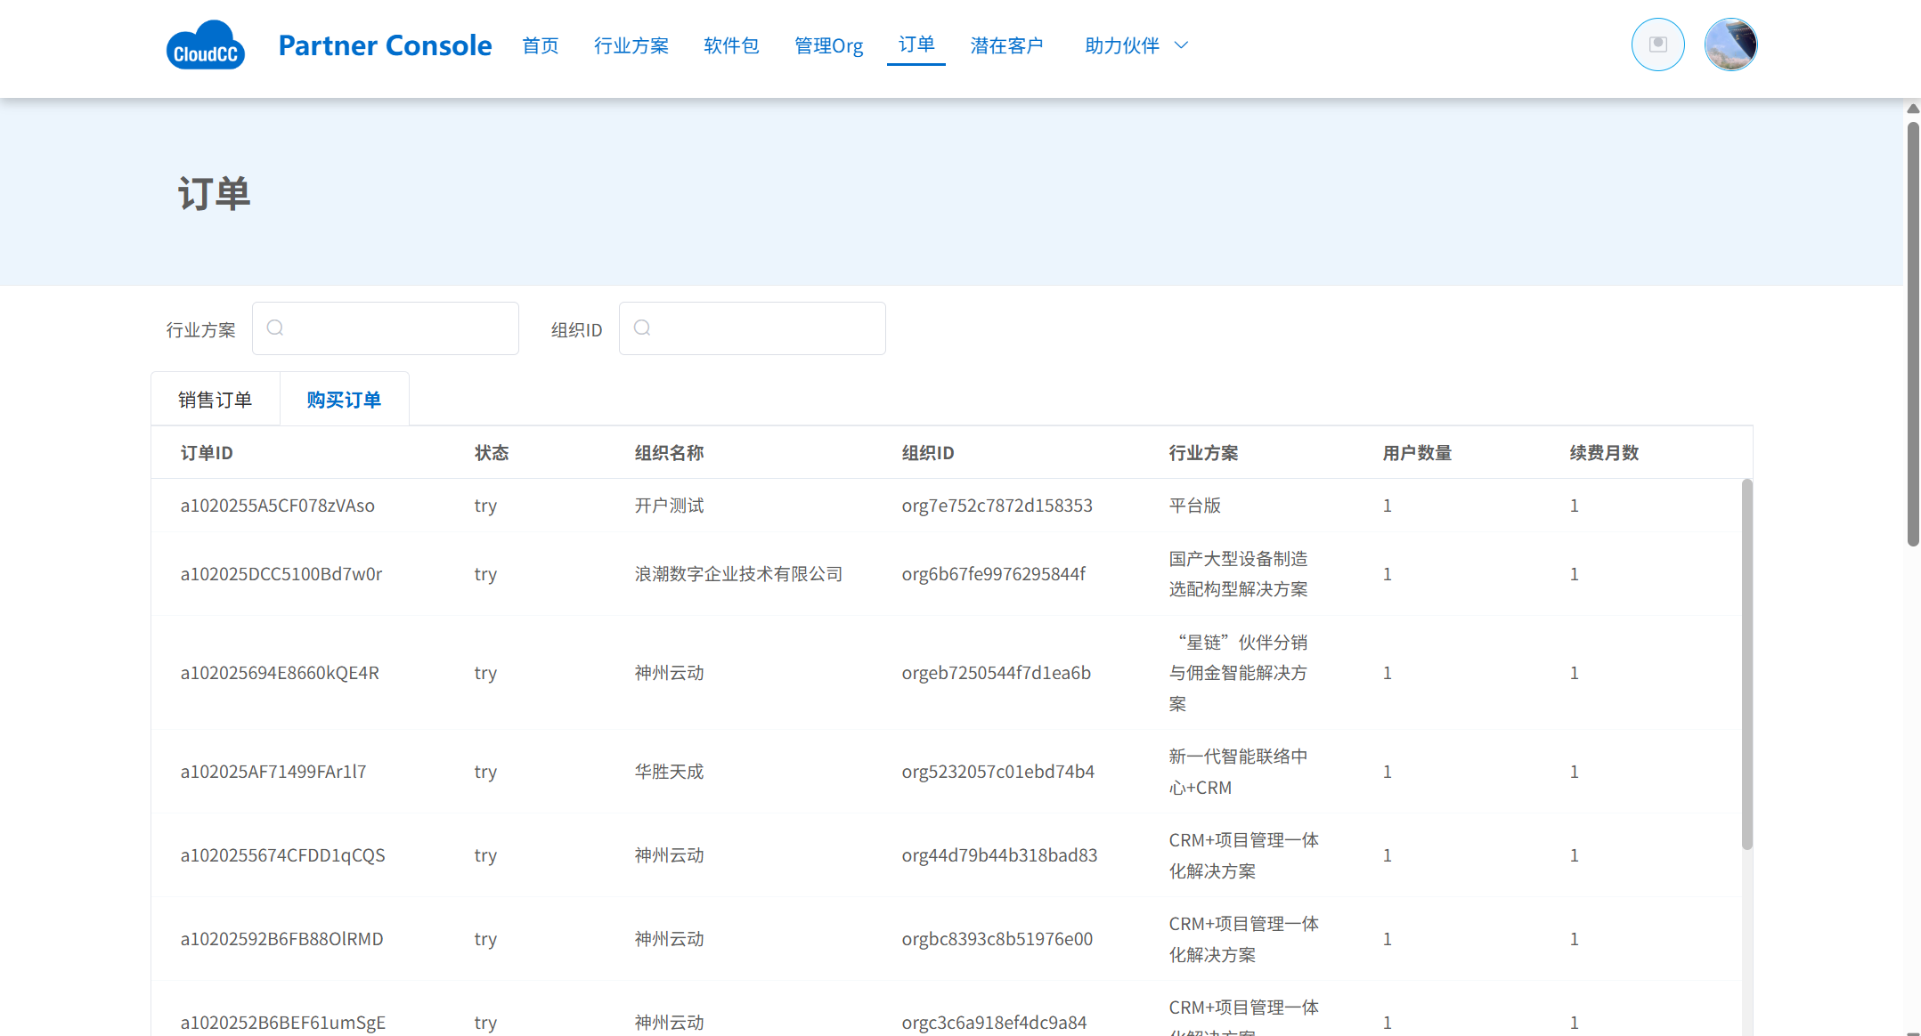Click the CloudCC cloud logo
The height and width of the screenshot is (1036, 1921).
205,45
